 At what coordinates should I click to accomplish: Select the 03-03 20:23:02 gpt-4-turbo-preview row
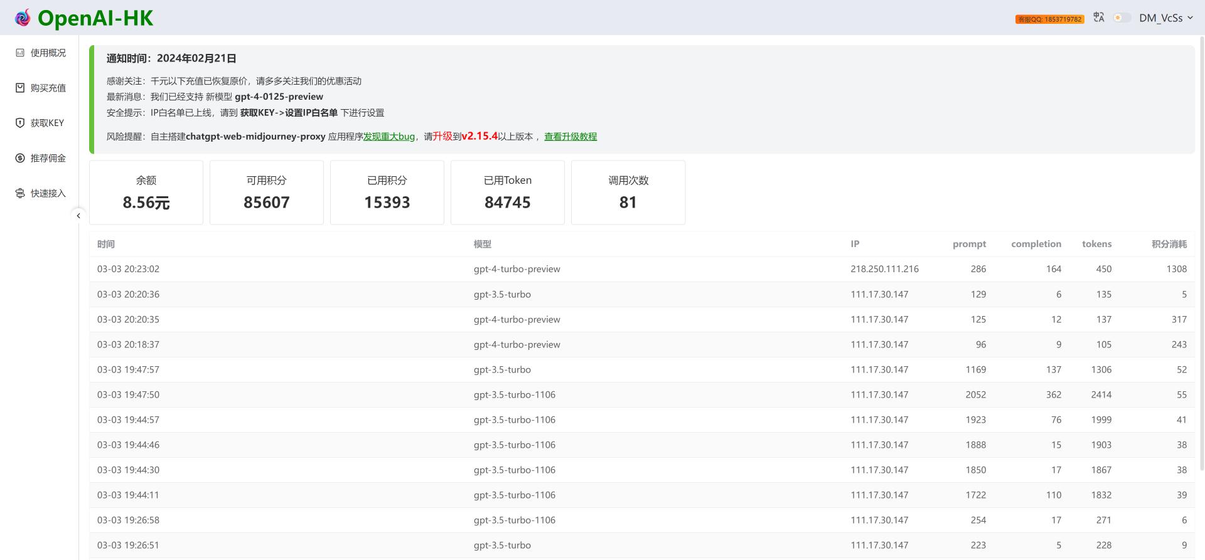(x=642, y=269)
